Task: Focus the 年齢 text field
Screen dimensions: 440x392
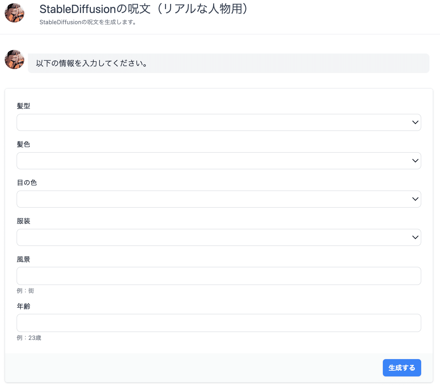Action: click(x=219, y=323)
